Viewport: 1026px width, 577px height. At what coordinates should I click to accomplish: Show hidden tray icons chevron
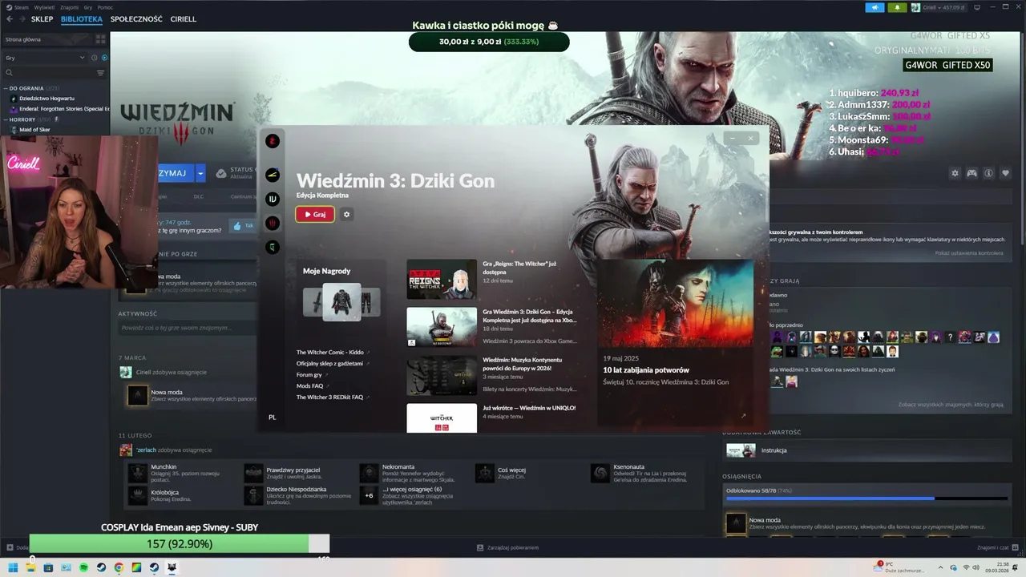pos(940,568)
